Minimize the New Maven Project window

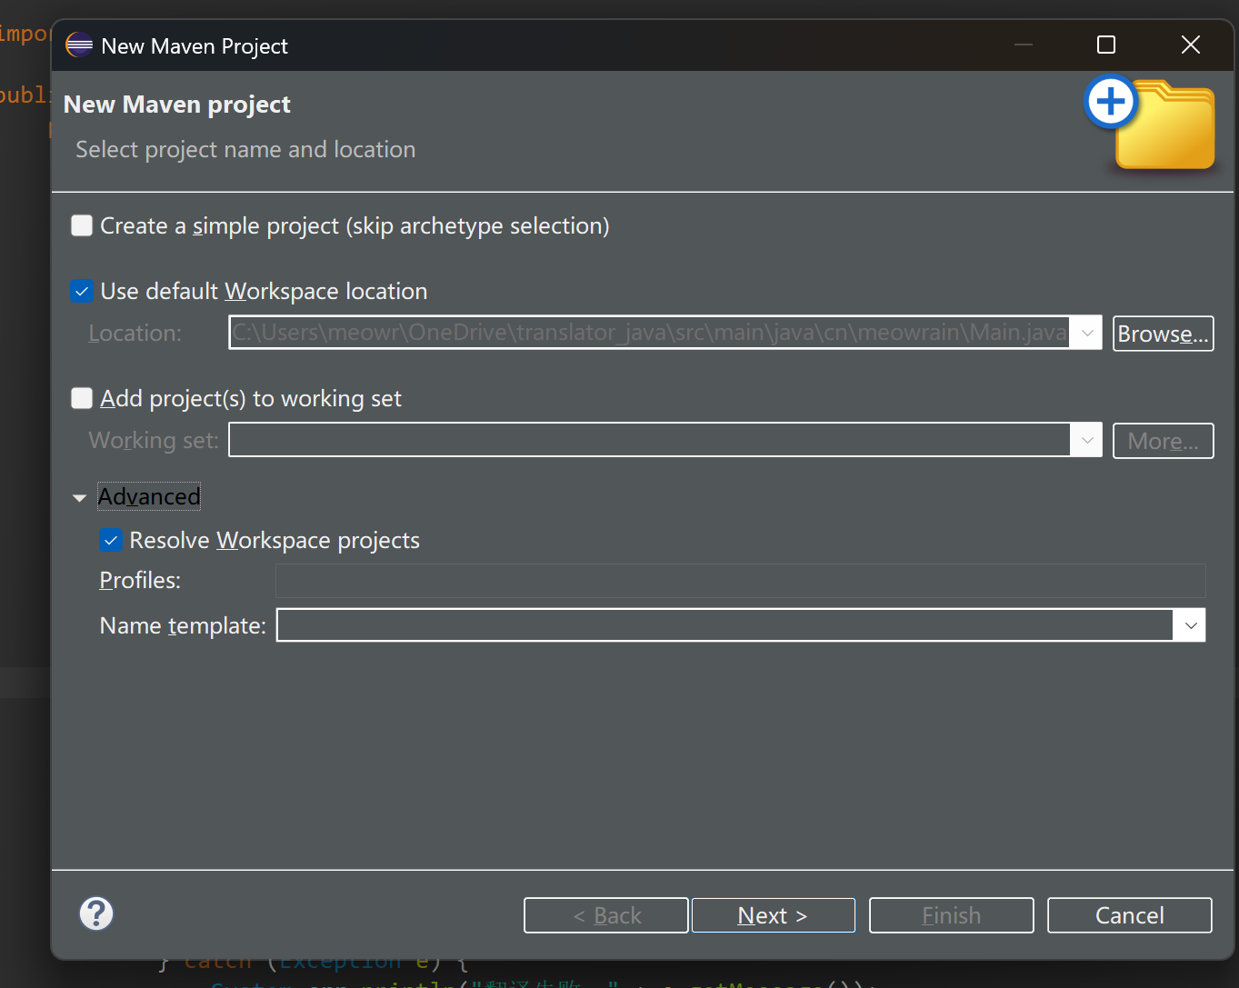[x=1024, y=45]
